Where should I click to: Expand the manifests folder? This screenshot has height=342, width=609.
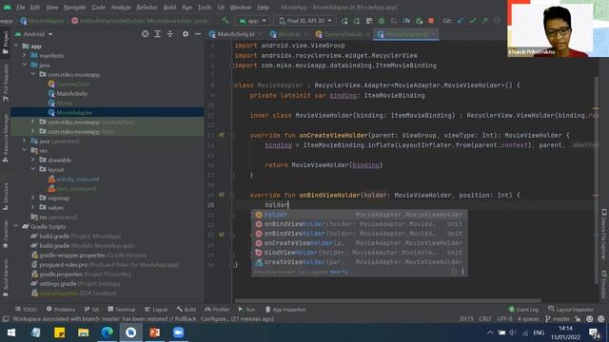(24, 55)
